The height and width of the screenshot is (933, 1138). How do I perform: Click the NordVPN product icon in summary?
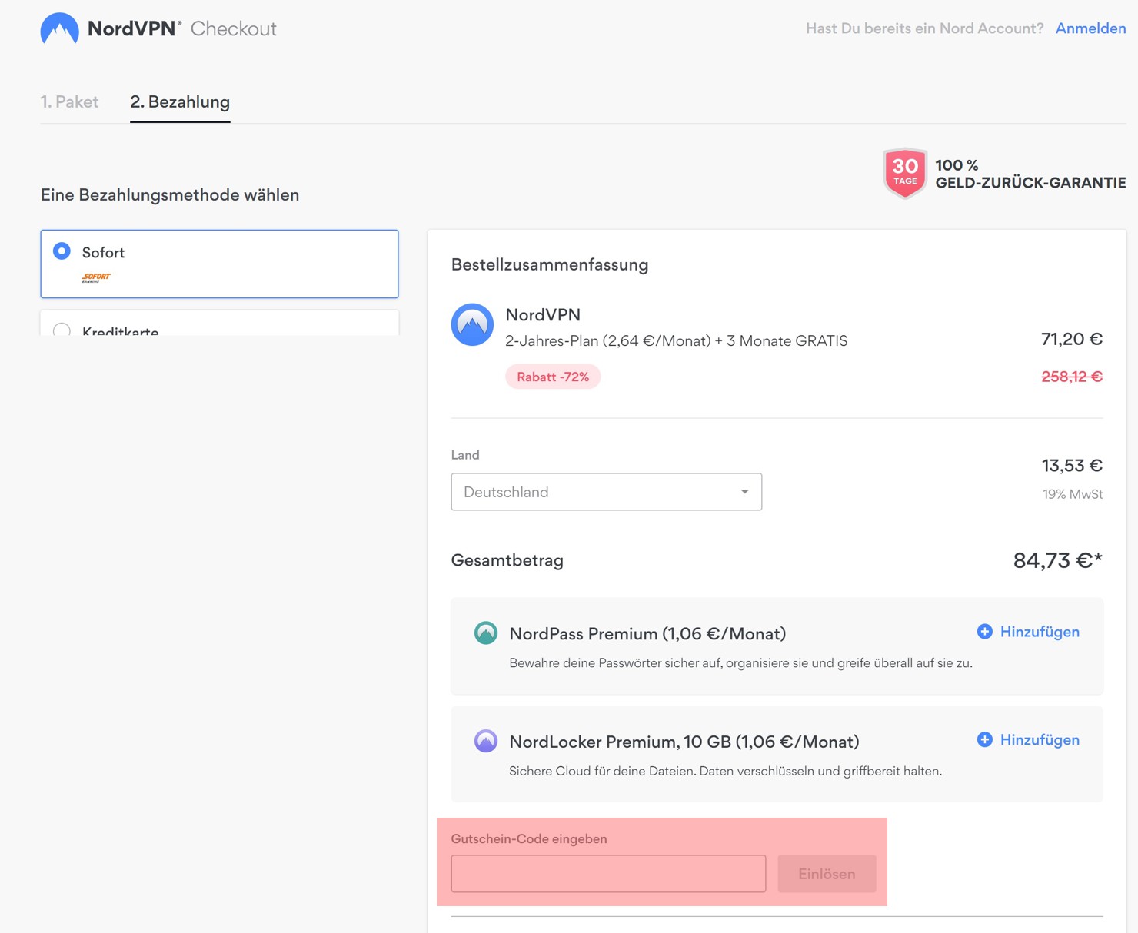pos(472,324)
